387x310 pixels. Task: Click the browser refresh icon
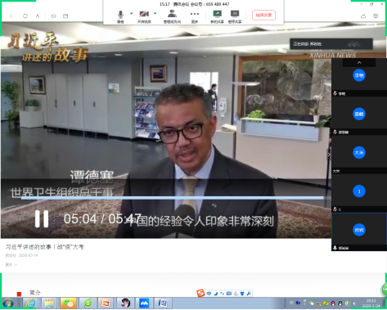(25, 16)
